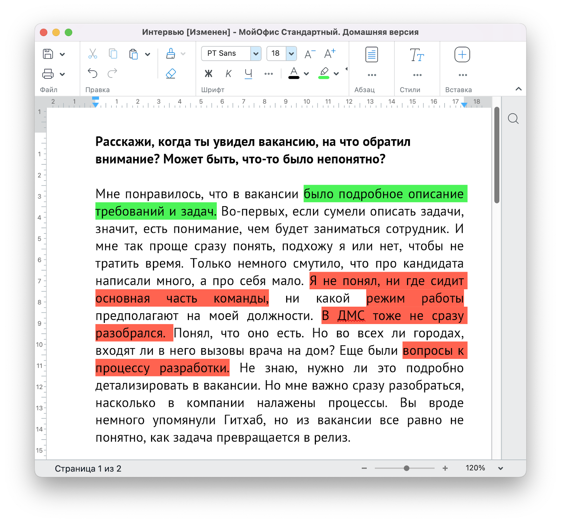The width and height of the screenshot is (561, 523).
Task: Increase font size with A+ icon
Action: click(330, 53)
